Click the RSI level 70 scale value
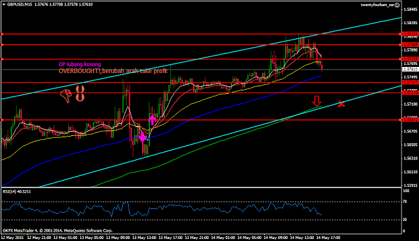Viewport: 419px width, 241px height. tap(405, 202)
